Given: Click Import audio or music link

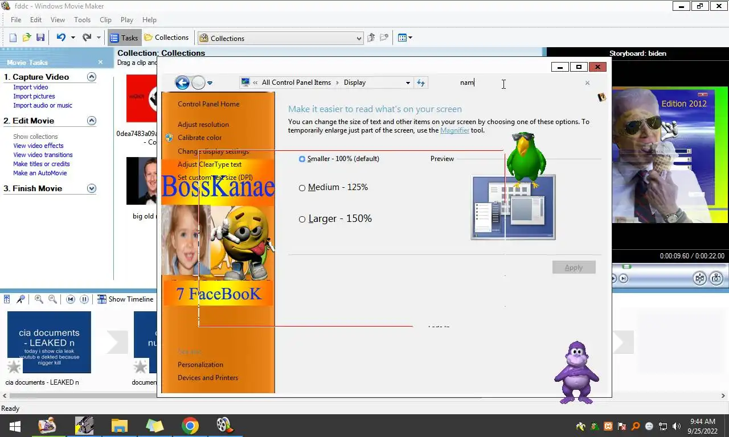Looking at the screenshot, I should click(43, 105).
